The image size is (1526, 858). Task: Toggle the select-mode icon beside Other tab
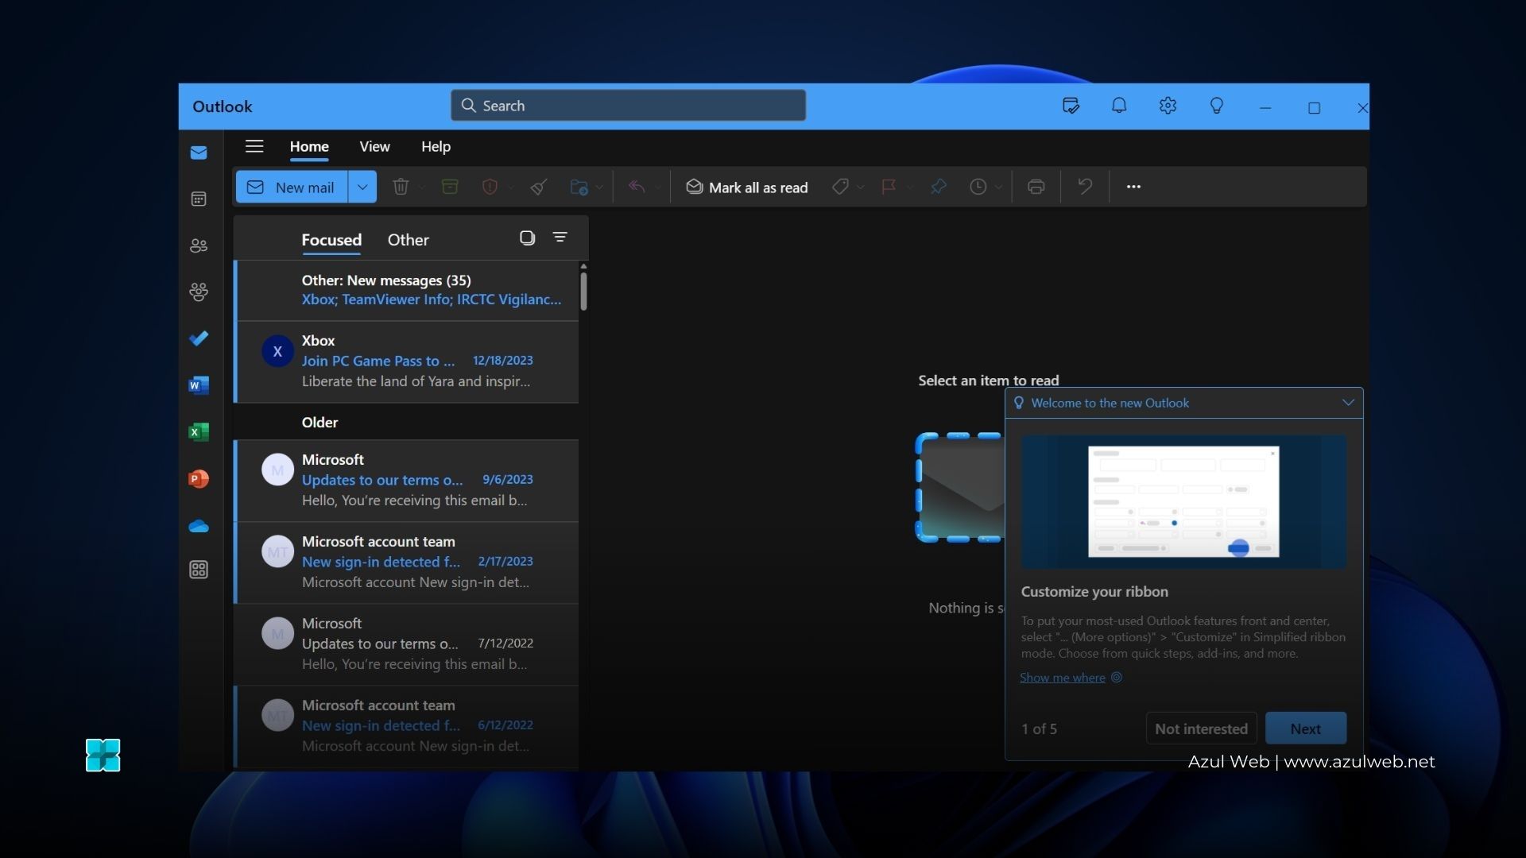click(527, 238)
